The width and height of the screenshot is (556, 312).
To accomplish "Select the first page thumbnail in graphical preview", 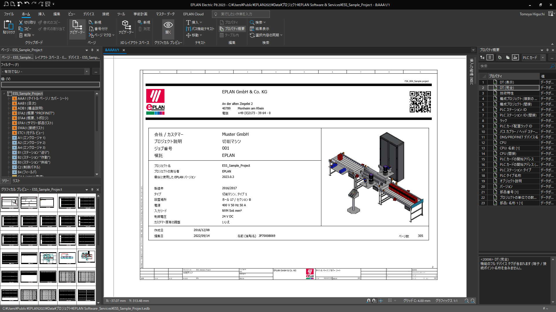I will (10, 202).
